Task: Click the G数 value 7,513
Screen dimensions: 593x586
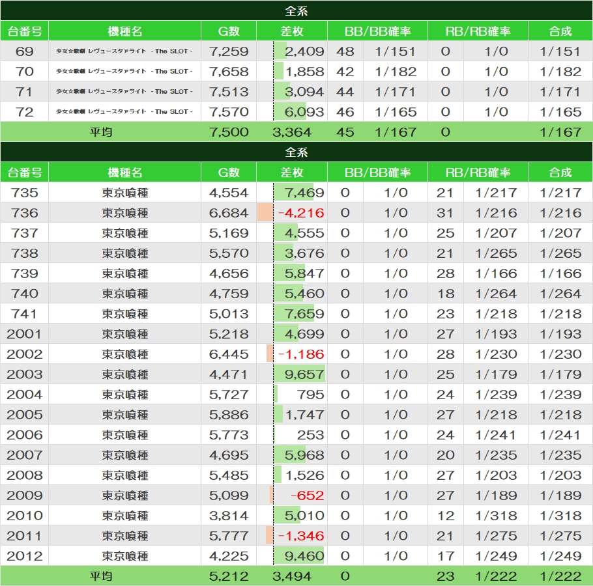Action: pos(229,92)
